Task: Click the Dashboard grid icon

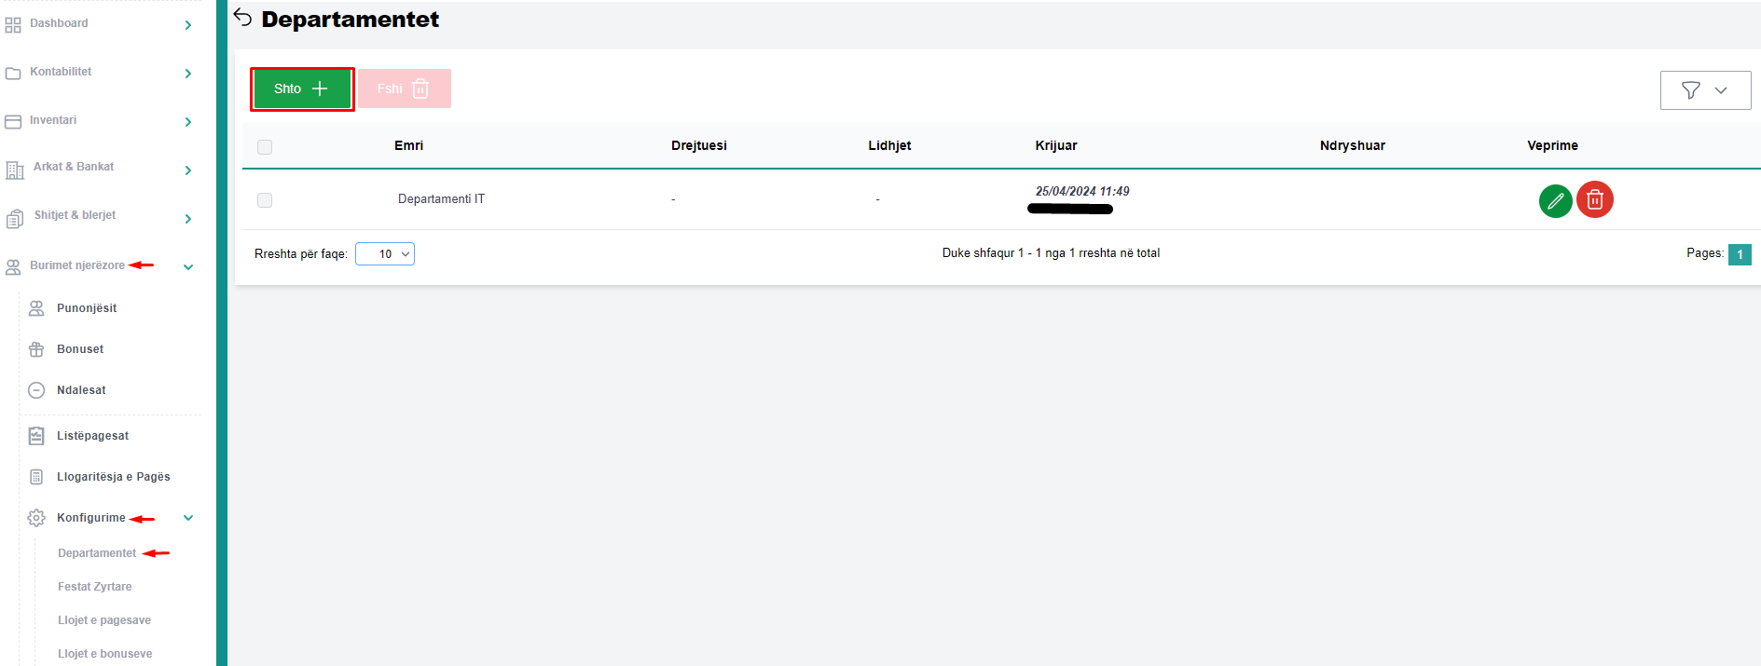Action: (x=13, y=25)
